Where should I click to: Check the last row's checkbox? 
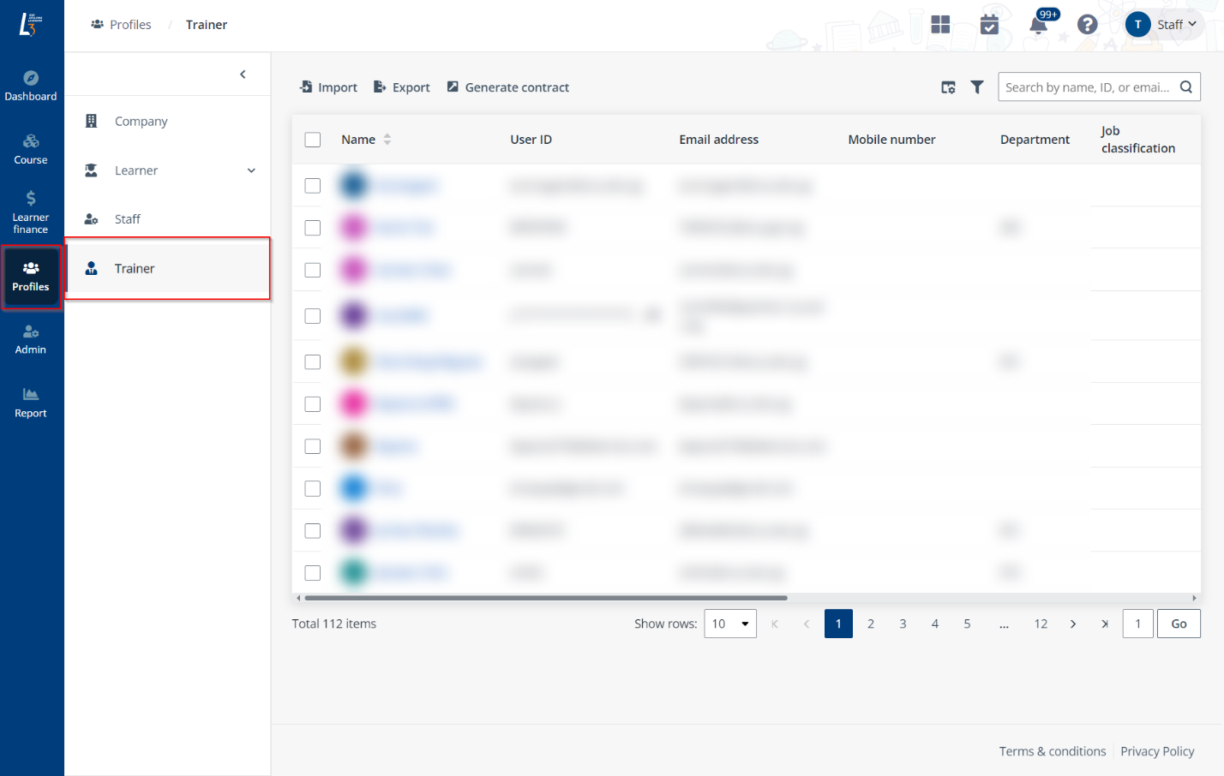[x=313, y=573]
